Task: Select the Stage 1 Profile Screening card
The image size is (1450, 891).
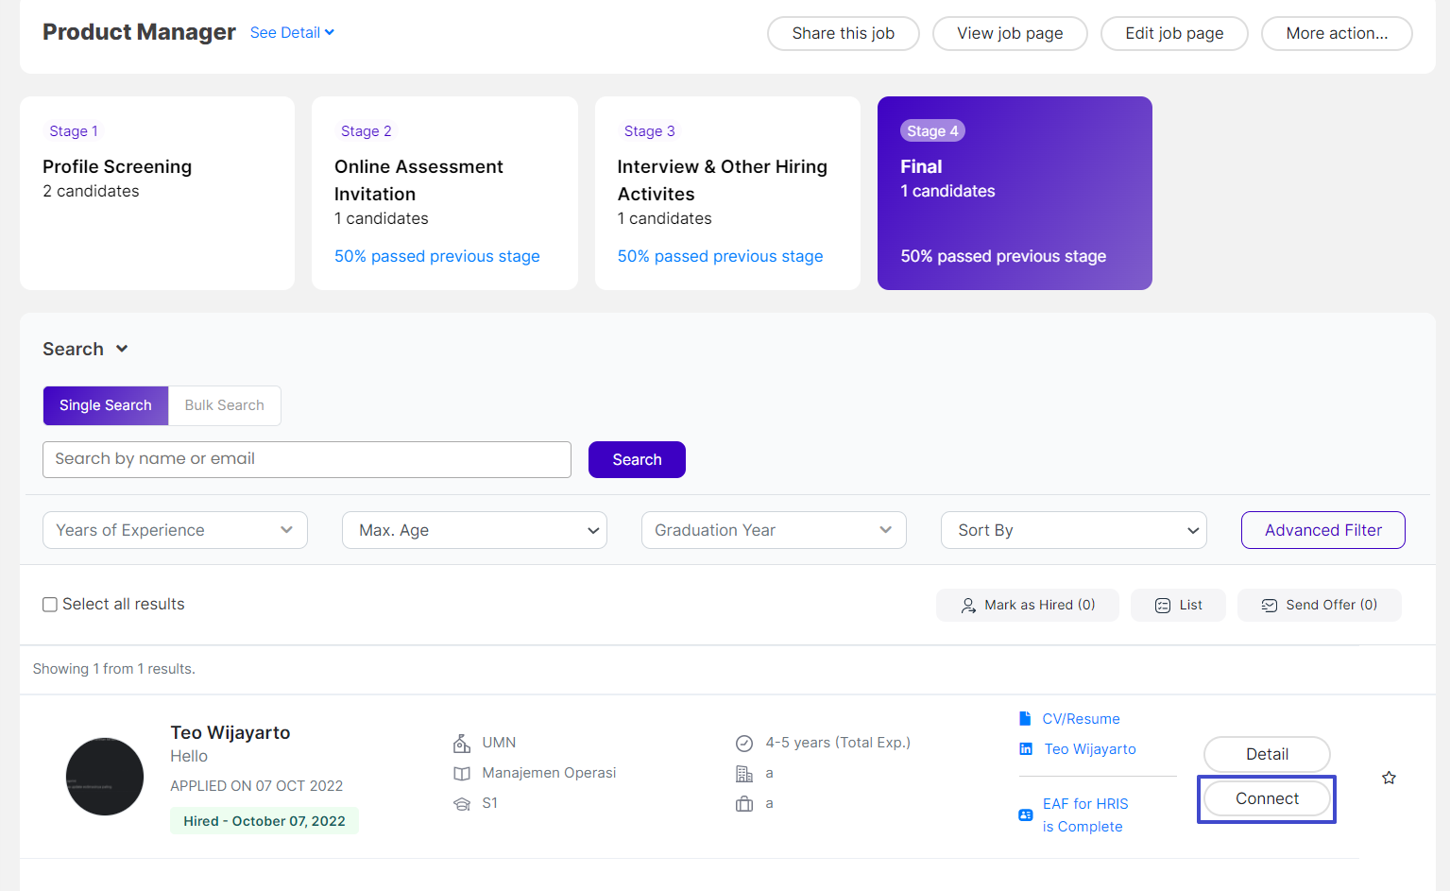Action: 157,193
